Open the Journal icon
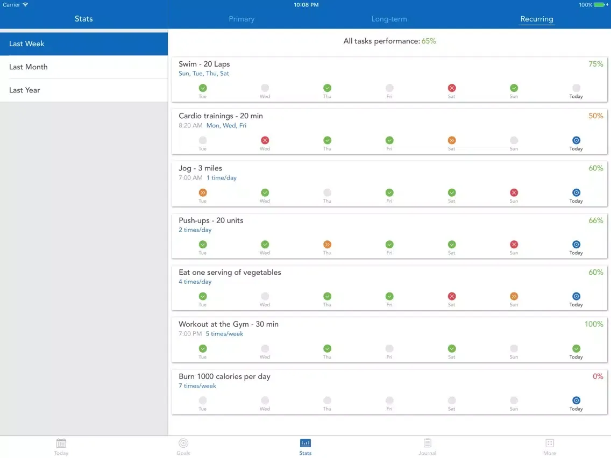The width and height of the screenshot is (611, 458). coord(427,445)
